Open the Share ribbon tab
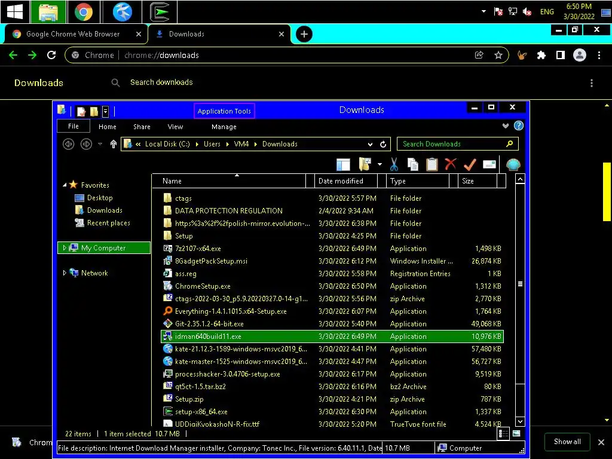Screen dimensions: 612x459 coord(142,127)
